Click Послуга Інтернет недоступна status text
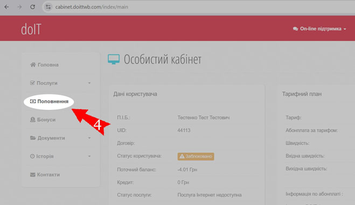The width and height of the screenshot is (355, 205). tap(210, 195)
